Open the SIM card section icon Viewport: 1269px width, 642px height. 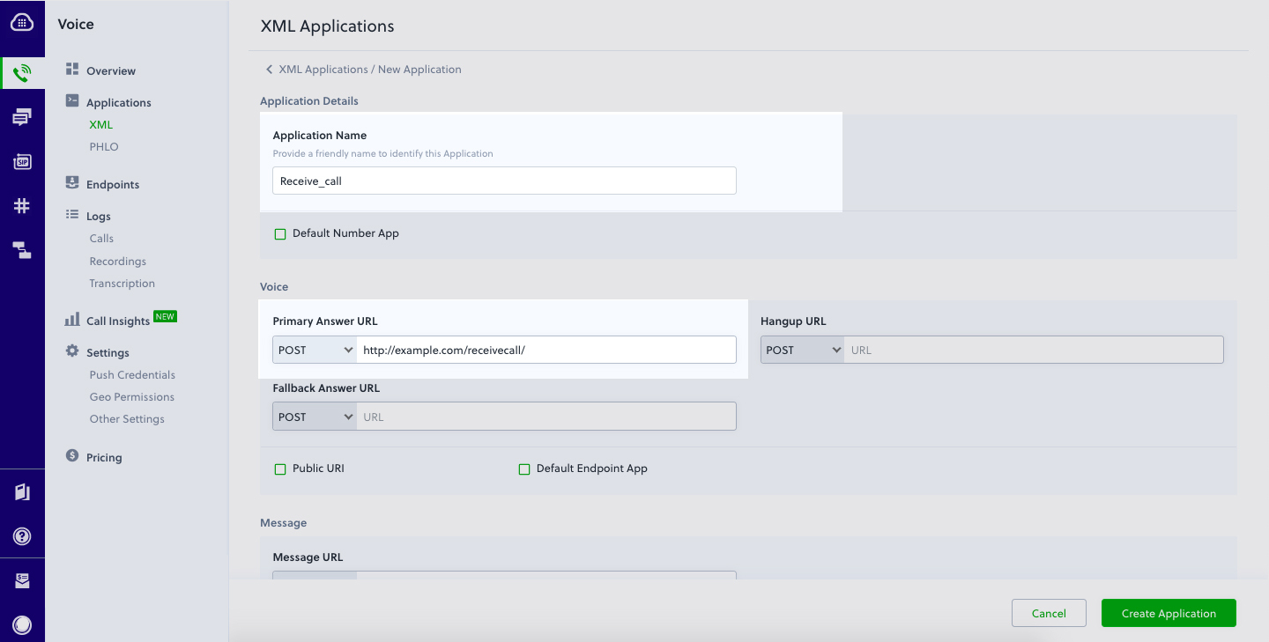[x=22, y=161]
